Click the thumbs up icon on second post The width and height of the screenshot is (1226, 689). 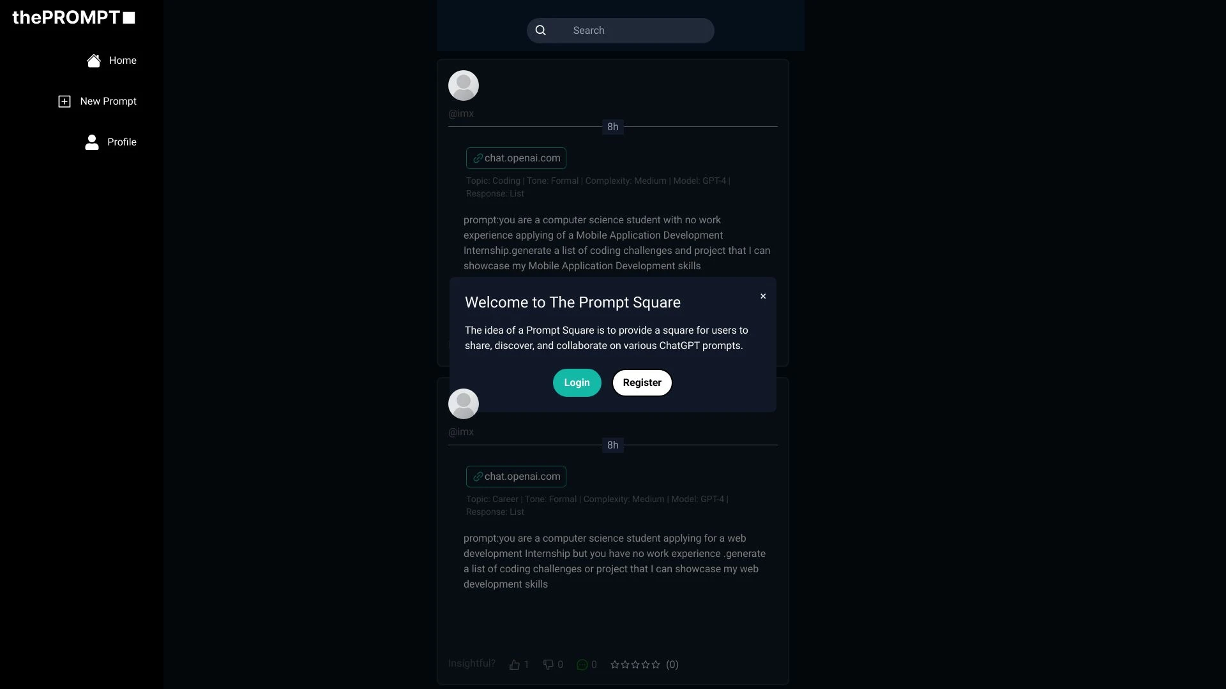pos(515,665)
